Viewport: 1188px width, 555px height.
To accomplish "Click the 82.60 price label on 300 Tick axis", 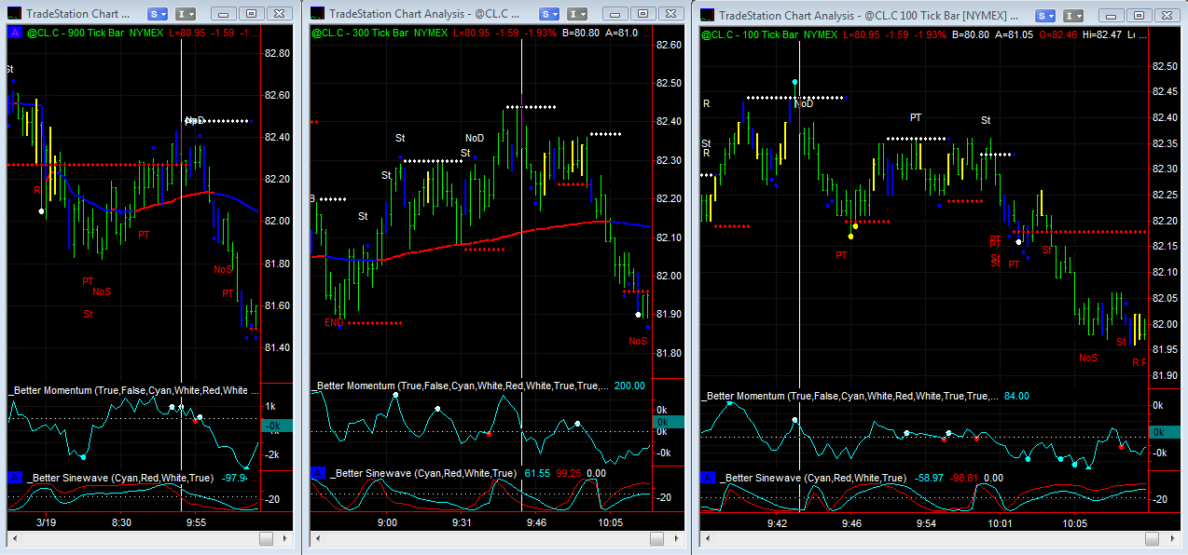I will coord(668,45).
